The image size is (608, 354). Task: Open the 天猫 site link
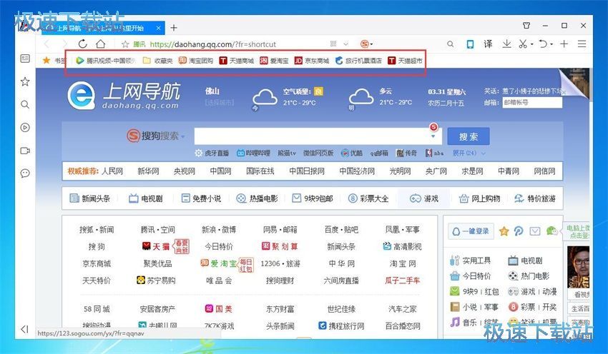point(156,246)
